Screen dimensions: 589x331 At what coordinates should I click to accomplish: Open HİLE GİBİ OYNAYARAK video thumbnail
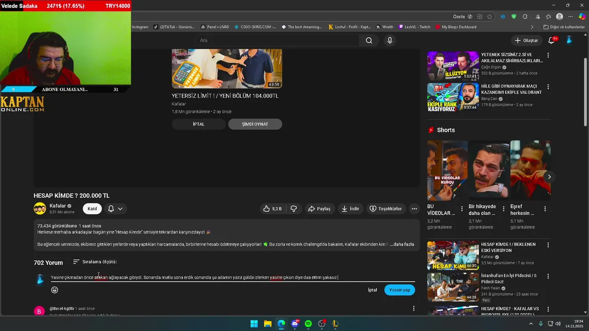[453, 97]
